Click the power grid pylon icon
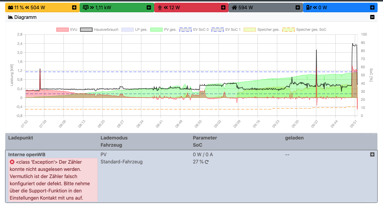 pos(160,7)
